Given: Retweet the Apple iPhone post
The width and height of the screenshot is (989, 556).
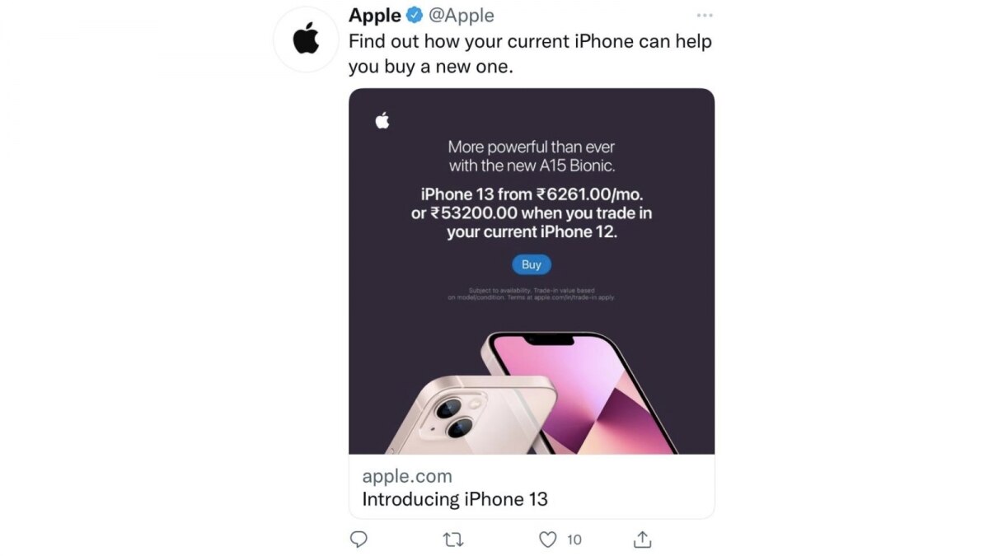Looking at the screenshot, I should pos(453,540).
